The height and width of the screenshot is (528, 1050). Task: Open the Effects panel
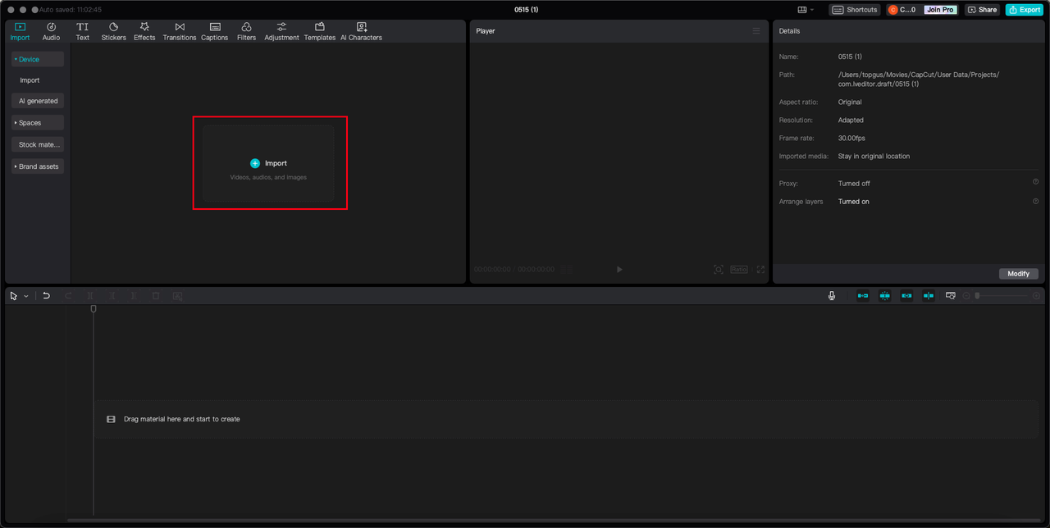click(x=144, y=31)
